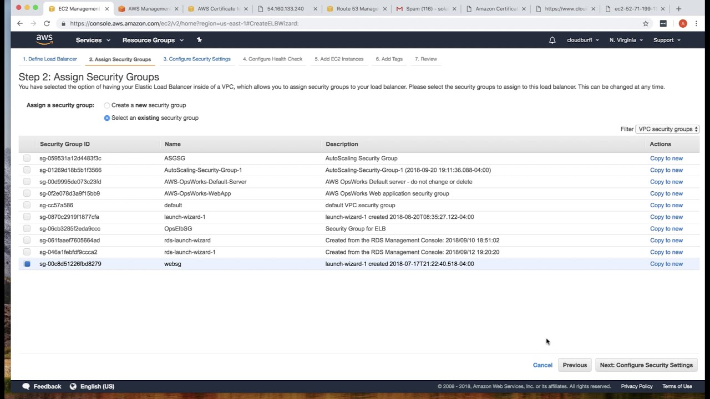Image resolution: width=710 pixels, height=399 pixels.
Task: Click the browser back arrow
Action: pyautogui.click(x=20, y=23)
